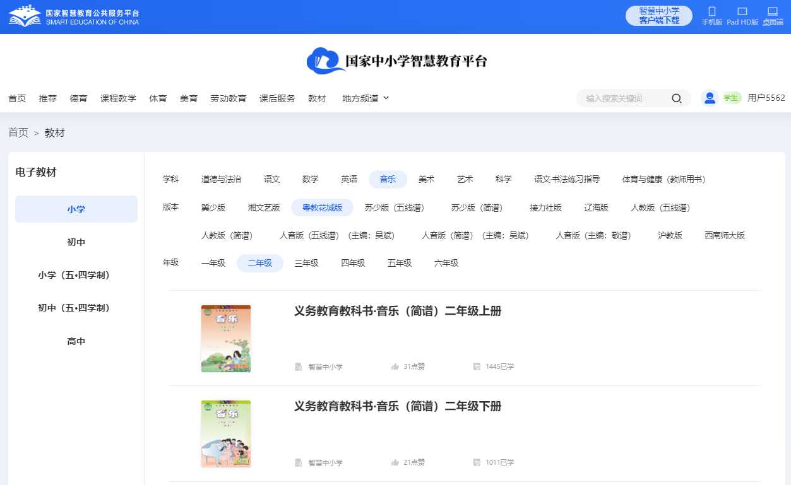
Task: Select the 西南师大版 edition
Action: click(x=725, y=235)
